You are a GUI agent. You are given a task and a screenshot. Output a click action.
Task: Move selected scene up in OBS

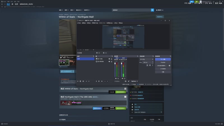click(86, 81)
